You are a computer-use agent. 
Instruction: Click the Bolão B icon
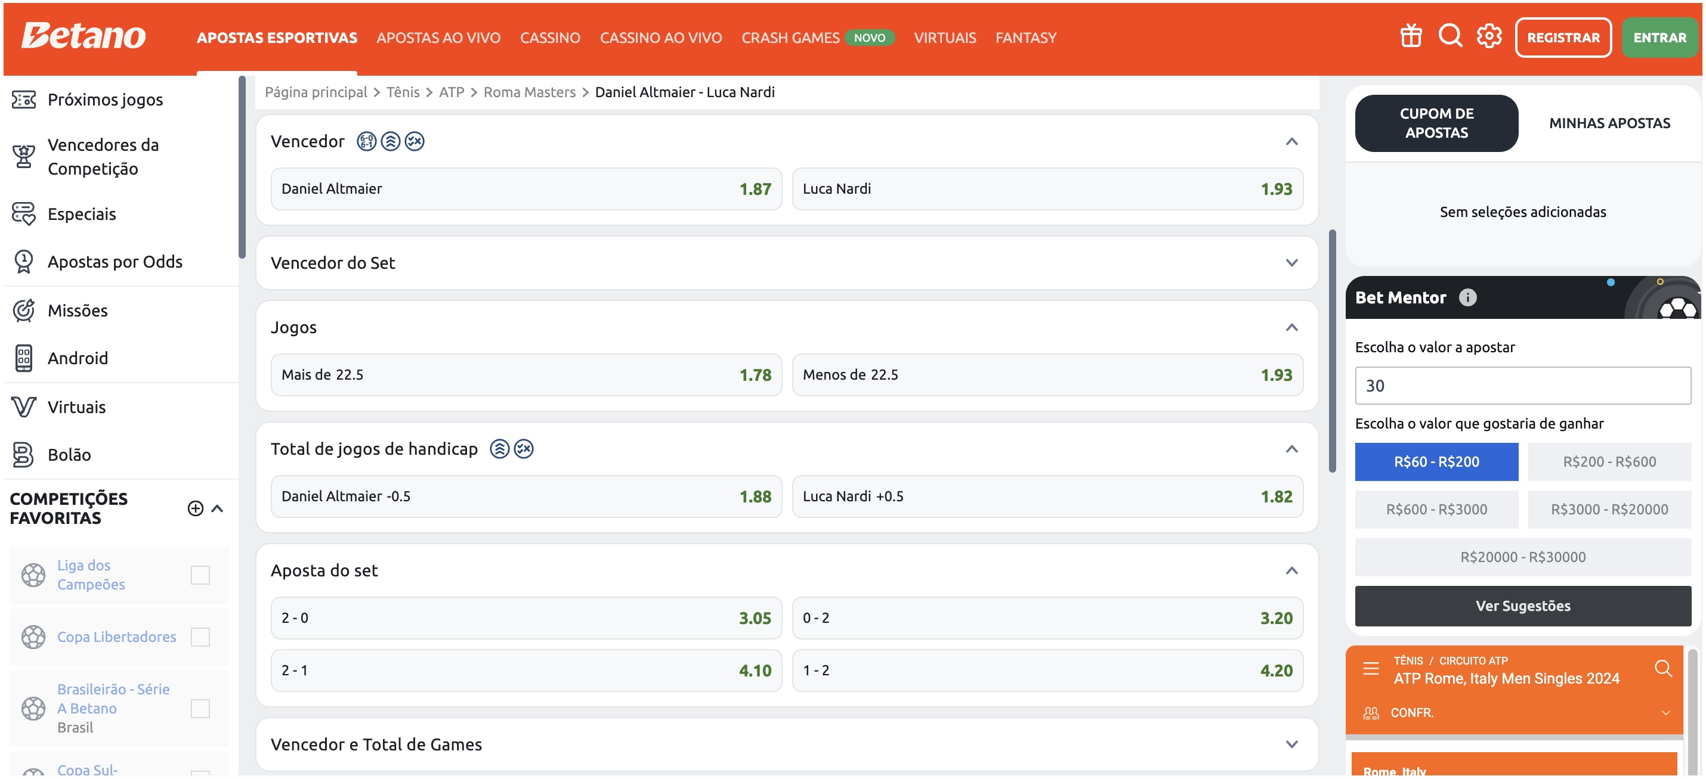click(24, 455)
